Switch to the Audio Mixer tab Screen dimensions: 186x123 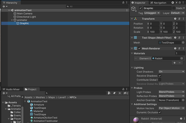[11, 89]
